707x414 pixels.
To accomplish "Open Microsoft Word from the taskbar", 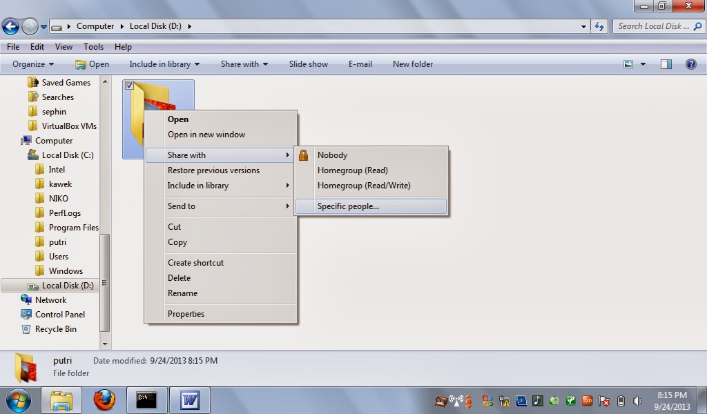I will click(189, 400).
